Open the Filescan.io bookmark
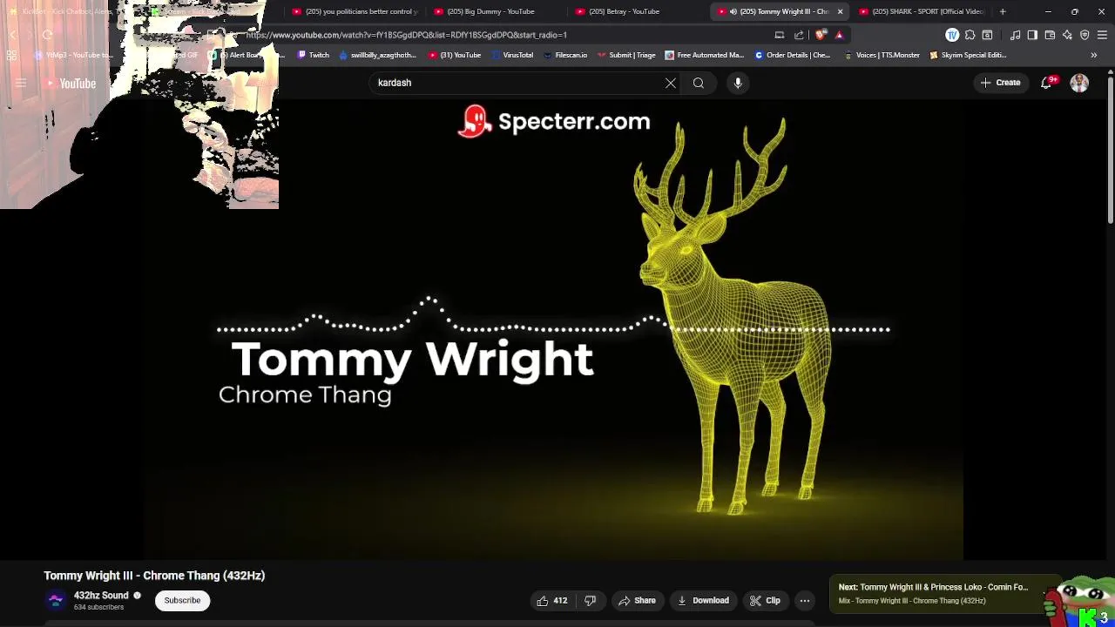Screen dimensions: 1115x627 564,55
